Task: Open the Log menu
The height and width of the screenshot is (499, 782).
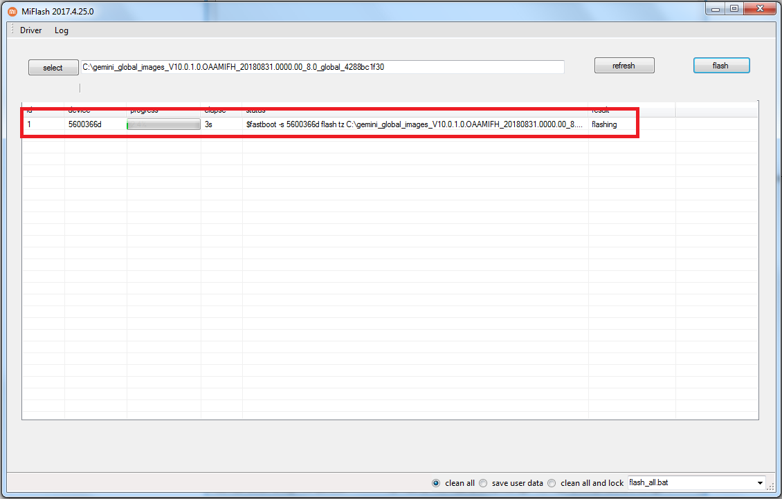Action: pos(62,30)
